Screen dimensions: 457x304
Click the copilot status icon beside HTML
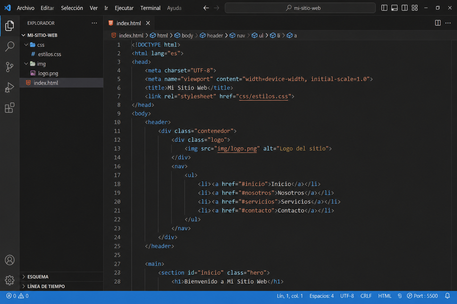point(400,296)
